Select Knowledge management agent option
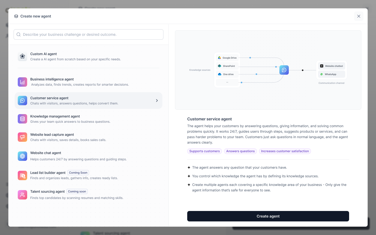 coord(89,119)
